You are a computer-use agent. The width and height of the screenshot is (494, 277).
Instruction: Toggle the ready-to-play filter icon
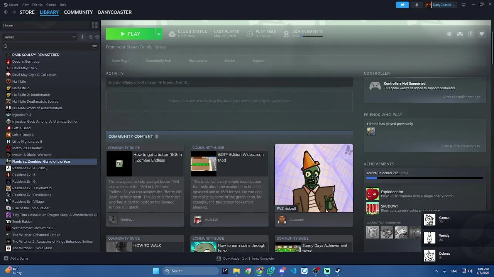tap(97, 37)
